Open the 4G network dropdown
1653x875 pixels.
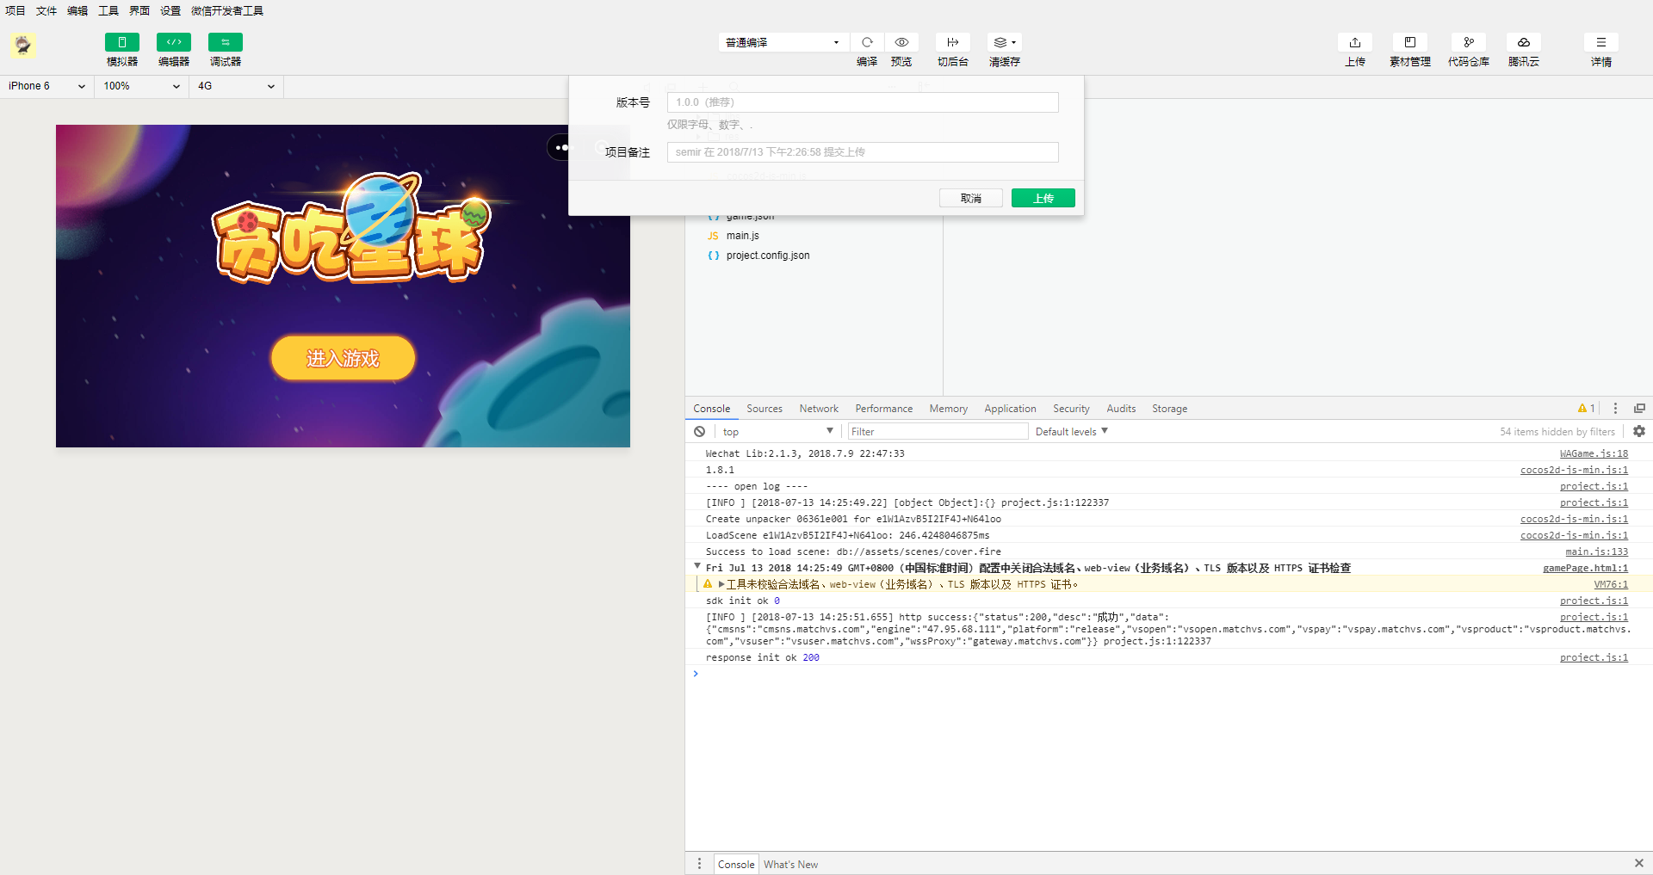click(236, 86)
